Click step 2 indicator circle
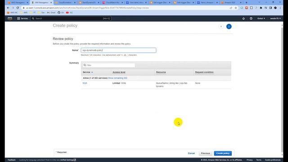Image resolution: width=288 pixels, height=162 pixels. pyautogui.click(x=229, y=27)
